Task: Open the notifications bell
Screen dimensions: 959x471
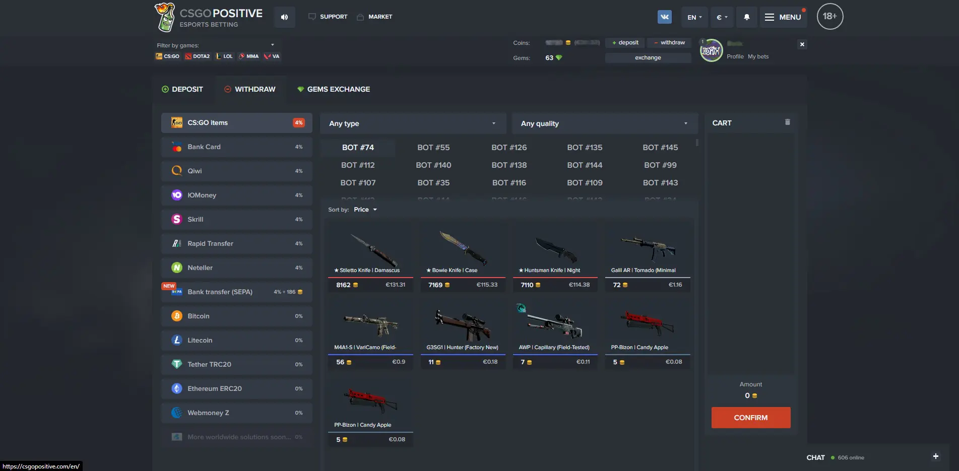Action: tap(747, 17)
